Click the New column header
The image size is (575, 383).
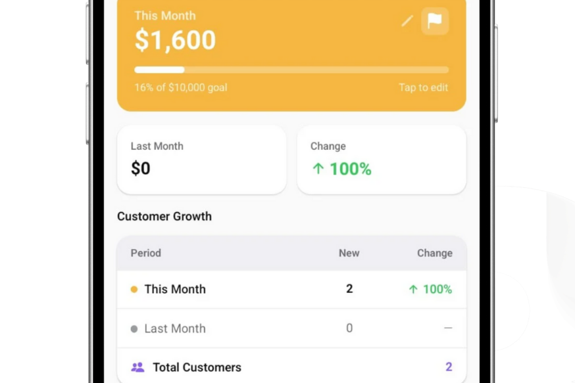pyautogui.click(x=349, y=253)
